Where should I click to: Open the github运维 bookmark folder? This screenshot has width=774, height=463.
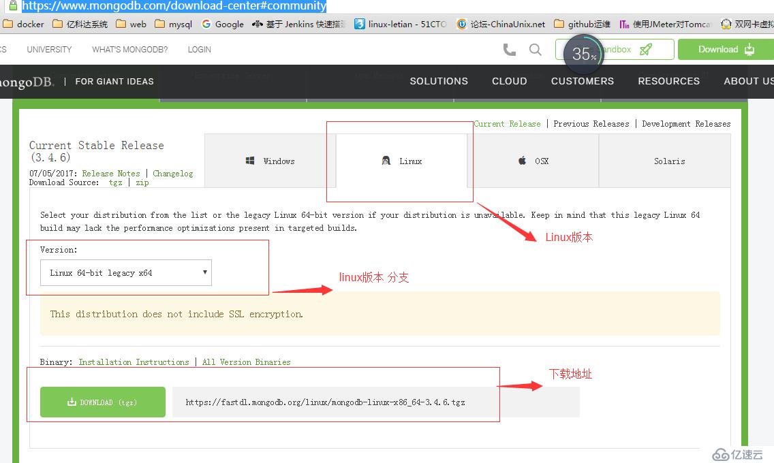point(583,24)
